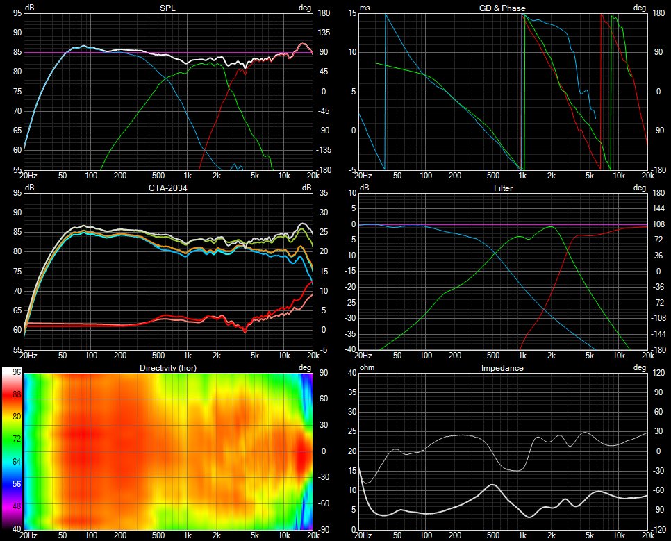Click the deg unit label on GD & Phase chart
The width and height of the screenshot is (671, 541).
coord(639,8)
